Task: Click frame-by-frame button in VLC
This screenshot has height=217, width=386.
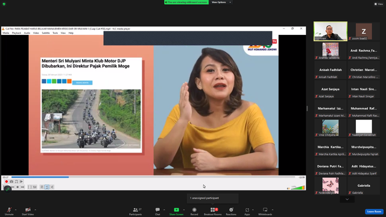Action: pos(22,181)
